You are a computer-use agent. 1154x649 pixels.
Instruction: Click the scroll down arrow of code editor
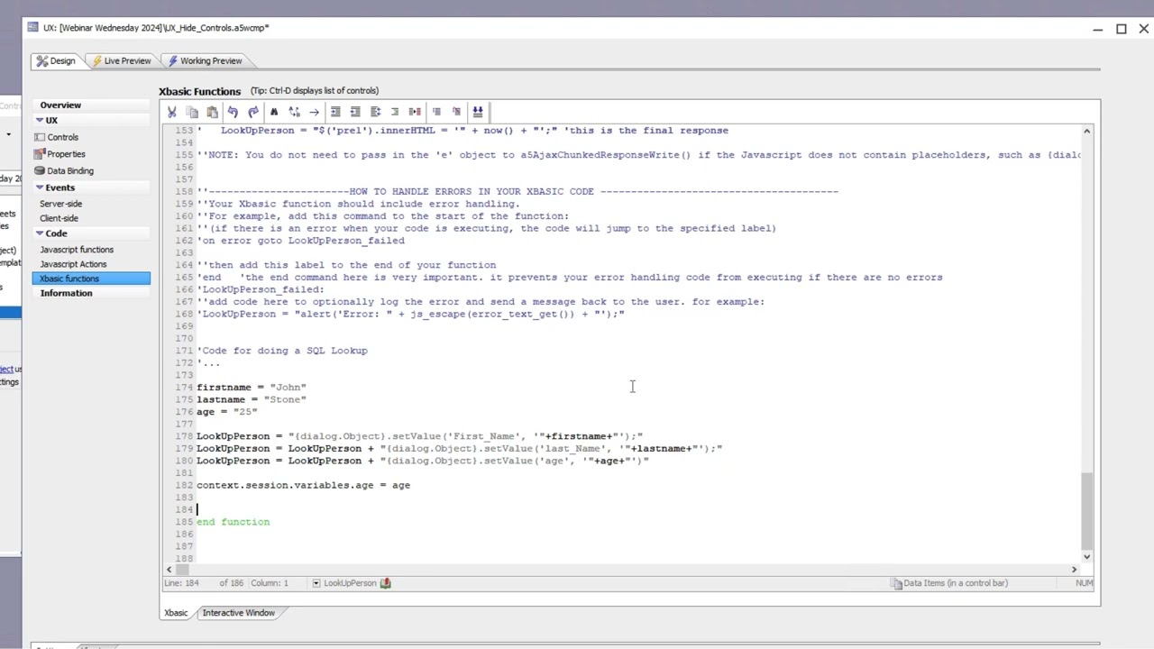point(1086,557)
